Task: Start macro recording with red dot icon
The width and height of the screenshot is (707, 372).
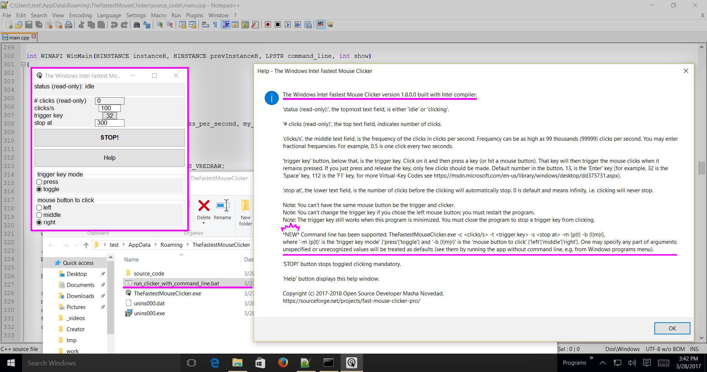Action: pyautogui.click(x=268, y=25)
